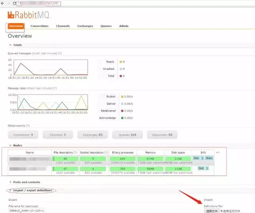Switch to the Exchanges tab
The image size is (255, 213).
coord(85,26)
